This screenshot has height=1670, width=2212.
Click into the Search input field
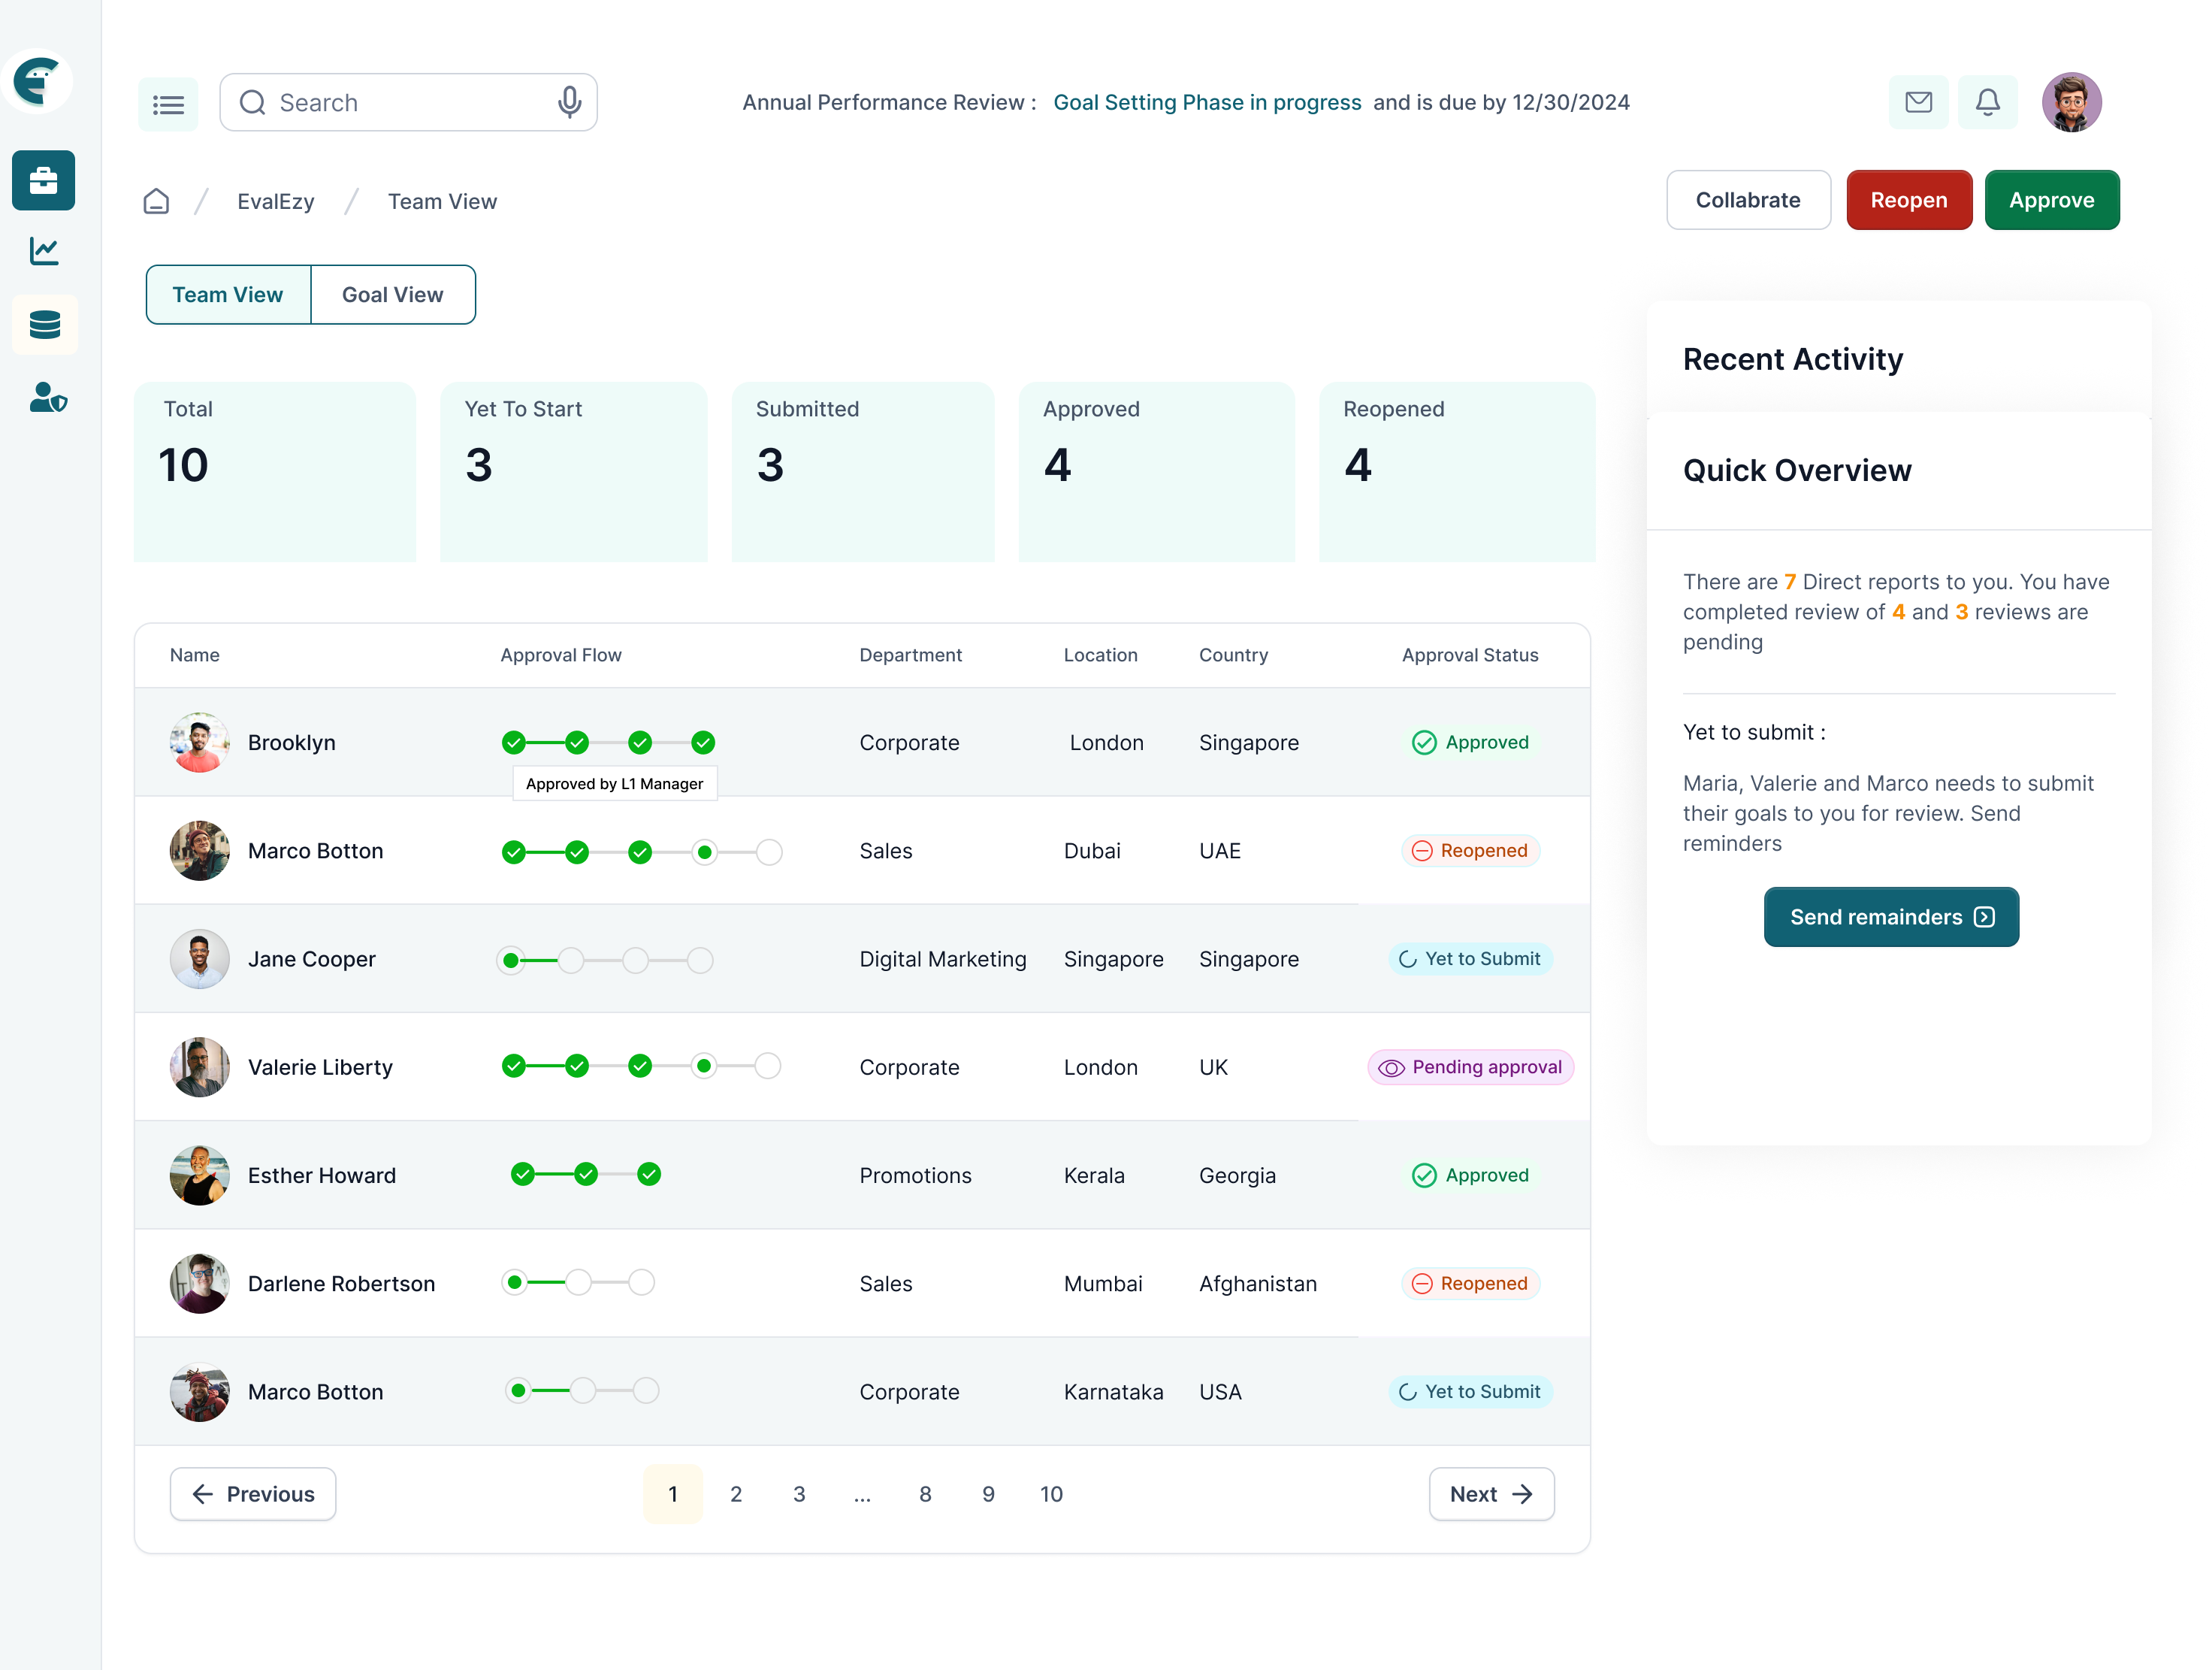(x=408, y=102)
